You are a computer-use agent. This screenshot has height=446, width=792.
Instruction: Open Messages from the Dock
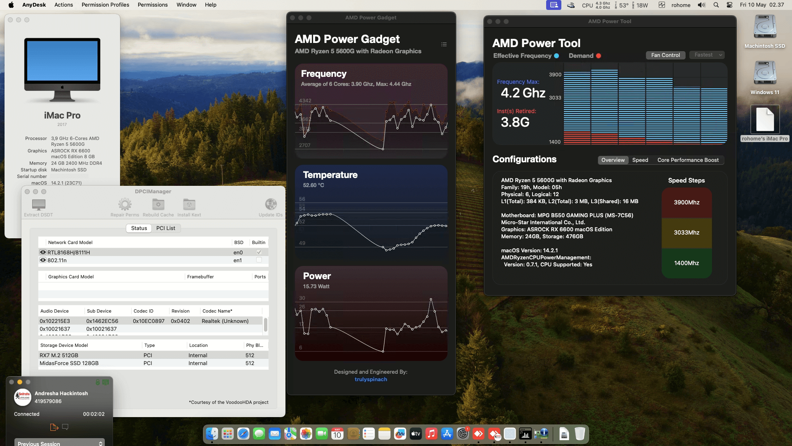[x=259, y=434]
